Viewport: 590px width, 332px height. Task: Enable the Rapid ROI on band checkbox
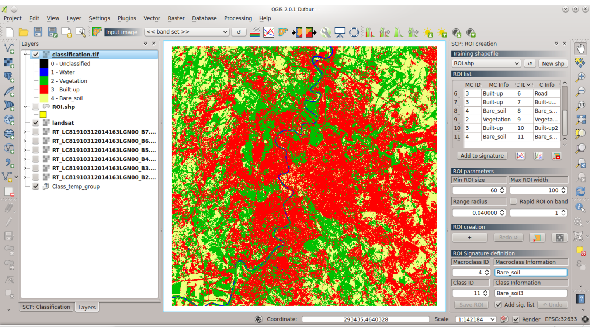point(513,201)
